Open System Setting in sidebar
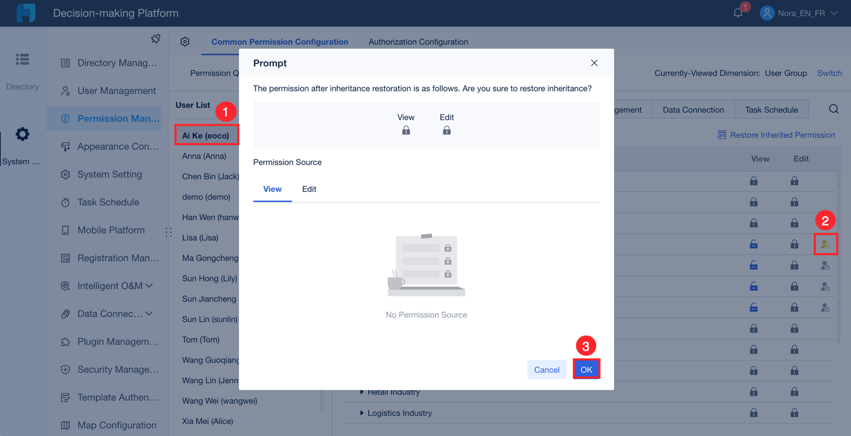Screen dimensions: 851x436 104,174
